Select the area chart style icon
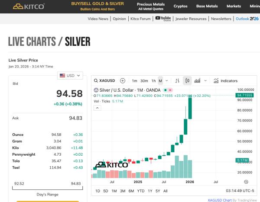Viewport: 260px width, 202px height. [197, 81]
